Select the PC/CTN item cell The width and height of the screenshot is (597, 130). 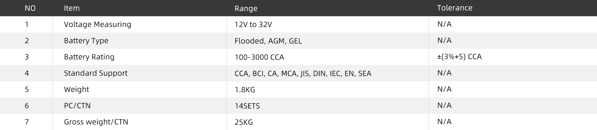coord(77,106)
